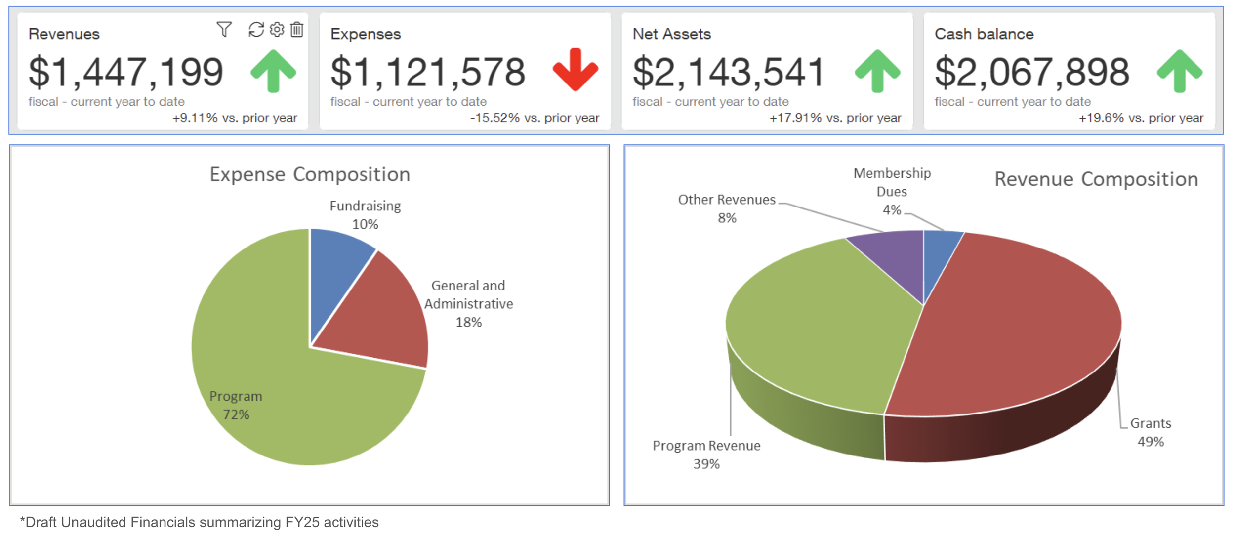Click the filter icon on Revenues card
The width and height of the screenshot is (1235, 538).
[224, 29]
